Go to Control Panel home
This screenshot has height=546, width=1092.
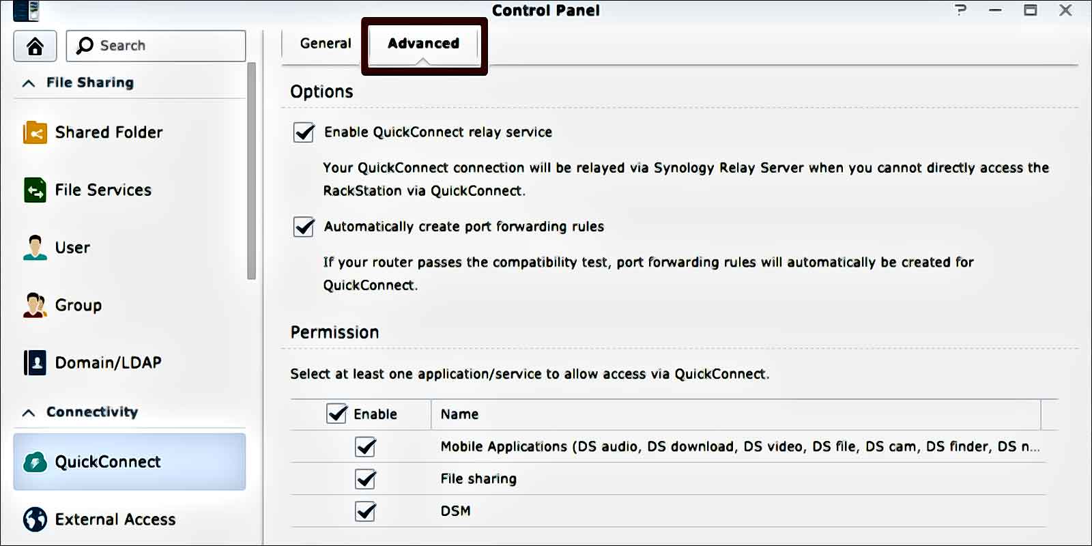(35, 46)
